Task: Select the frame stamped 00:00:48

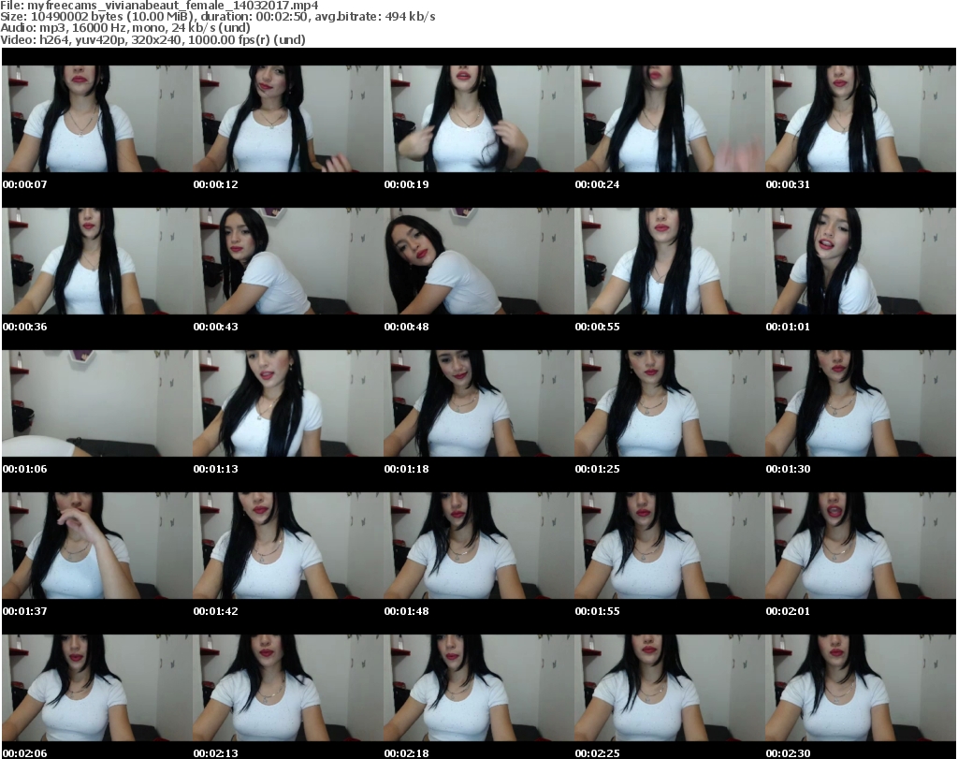Action: tap(479, 261)
